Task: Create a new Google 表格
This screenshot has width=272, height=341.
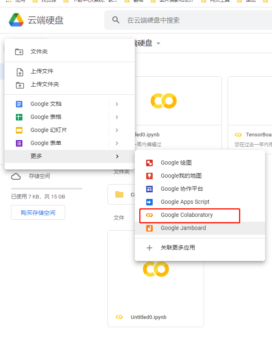Action: point(57,117)
